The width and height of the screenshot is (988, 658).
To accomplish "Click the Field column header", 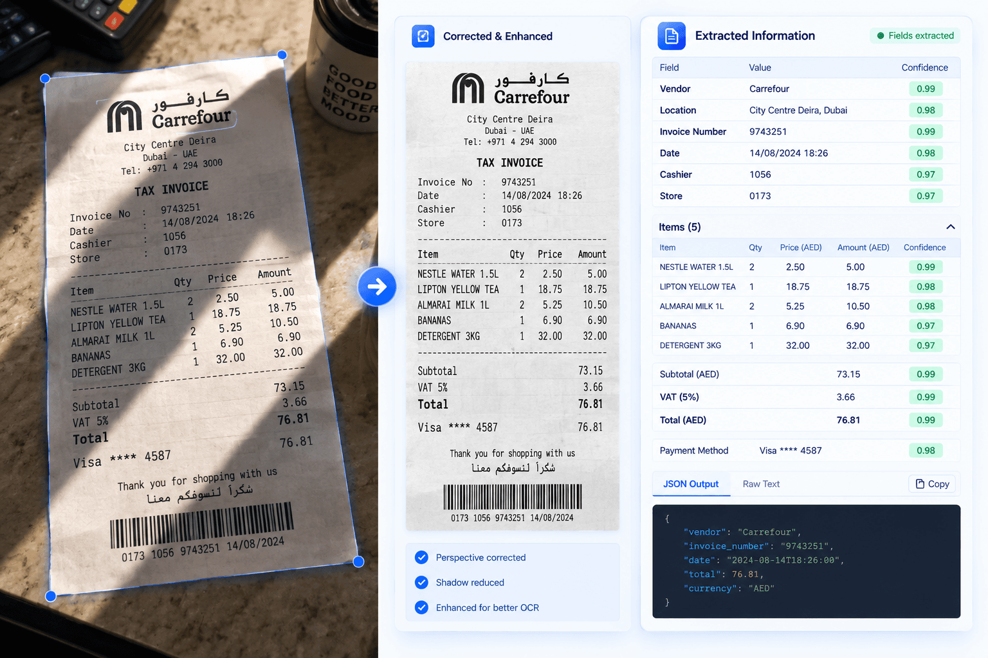I will 669,67.
